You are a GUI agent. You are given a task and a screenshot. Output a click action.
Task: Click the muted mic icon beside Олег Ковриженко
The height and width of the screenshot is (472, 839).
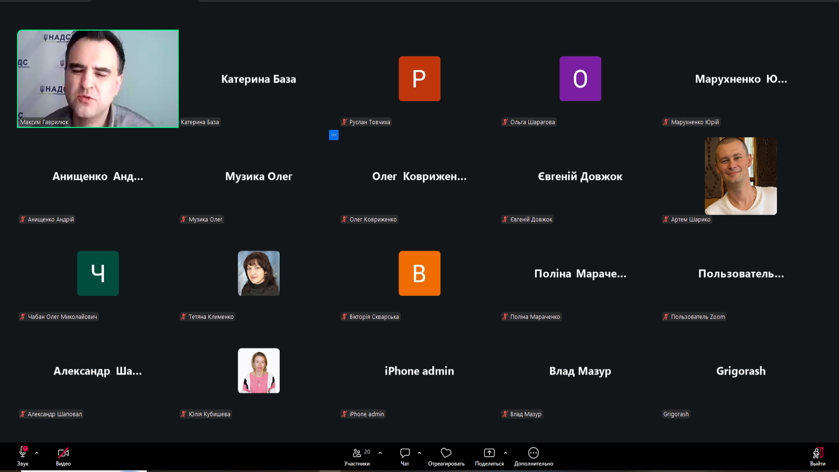click(344, 219)
